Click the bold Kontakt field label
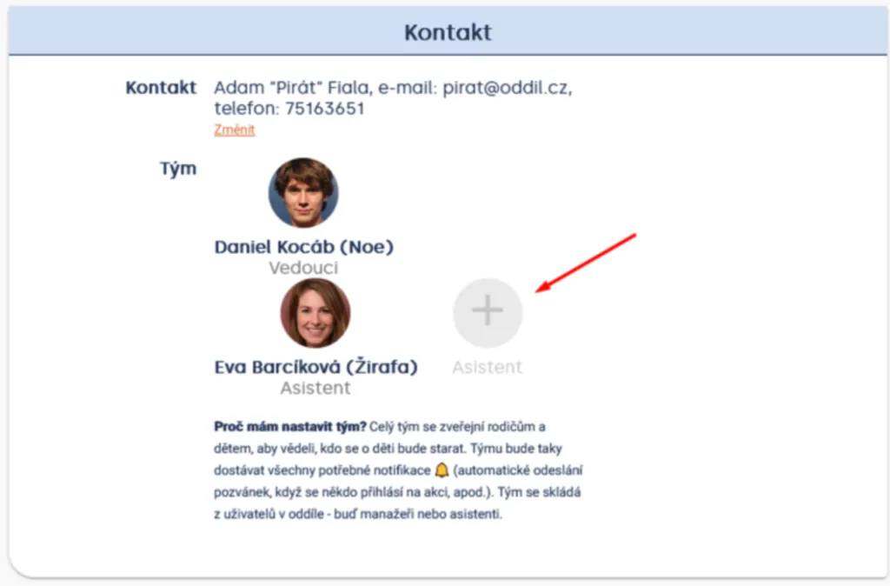890x586 pixels. pos(161,88)
